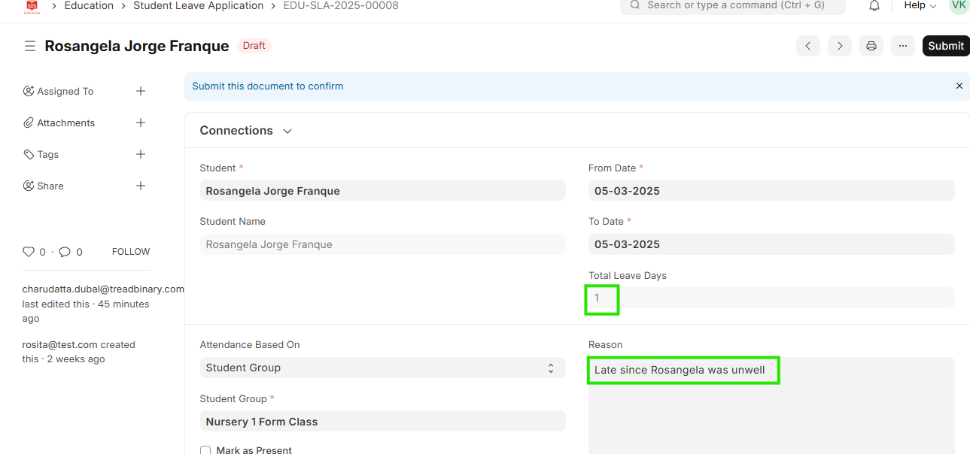Navigate to Education breadcrumb

coord(89,6)
